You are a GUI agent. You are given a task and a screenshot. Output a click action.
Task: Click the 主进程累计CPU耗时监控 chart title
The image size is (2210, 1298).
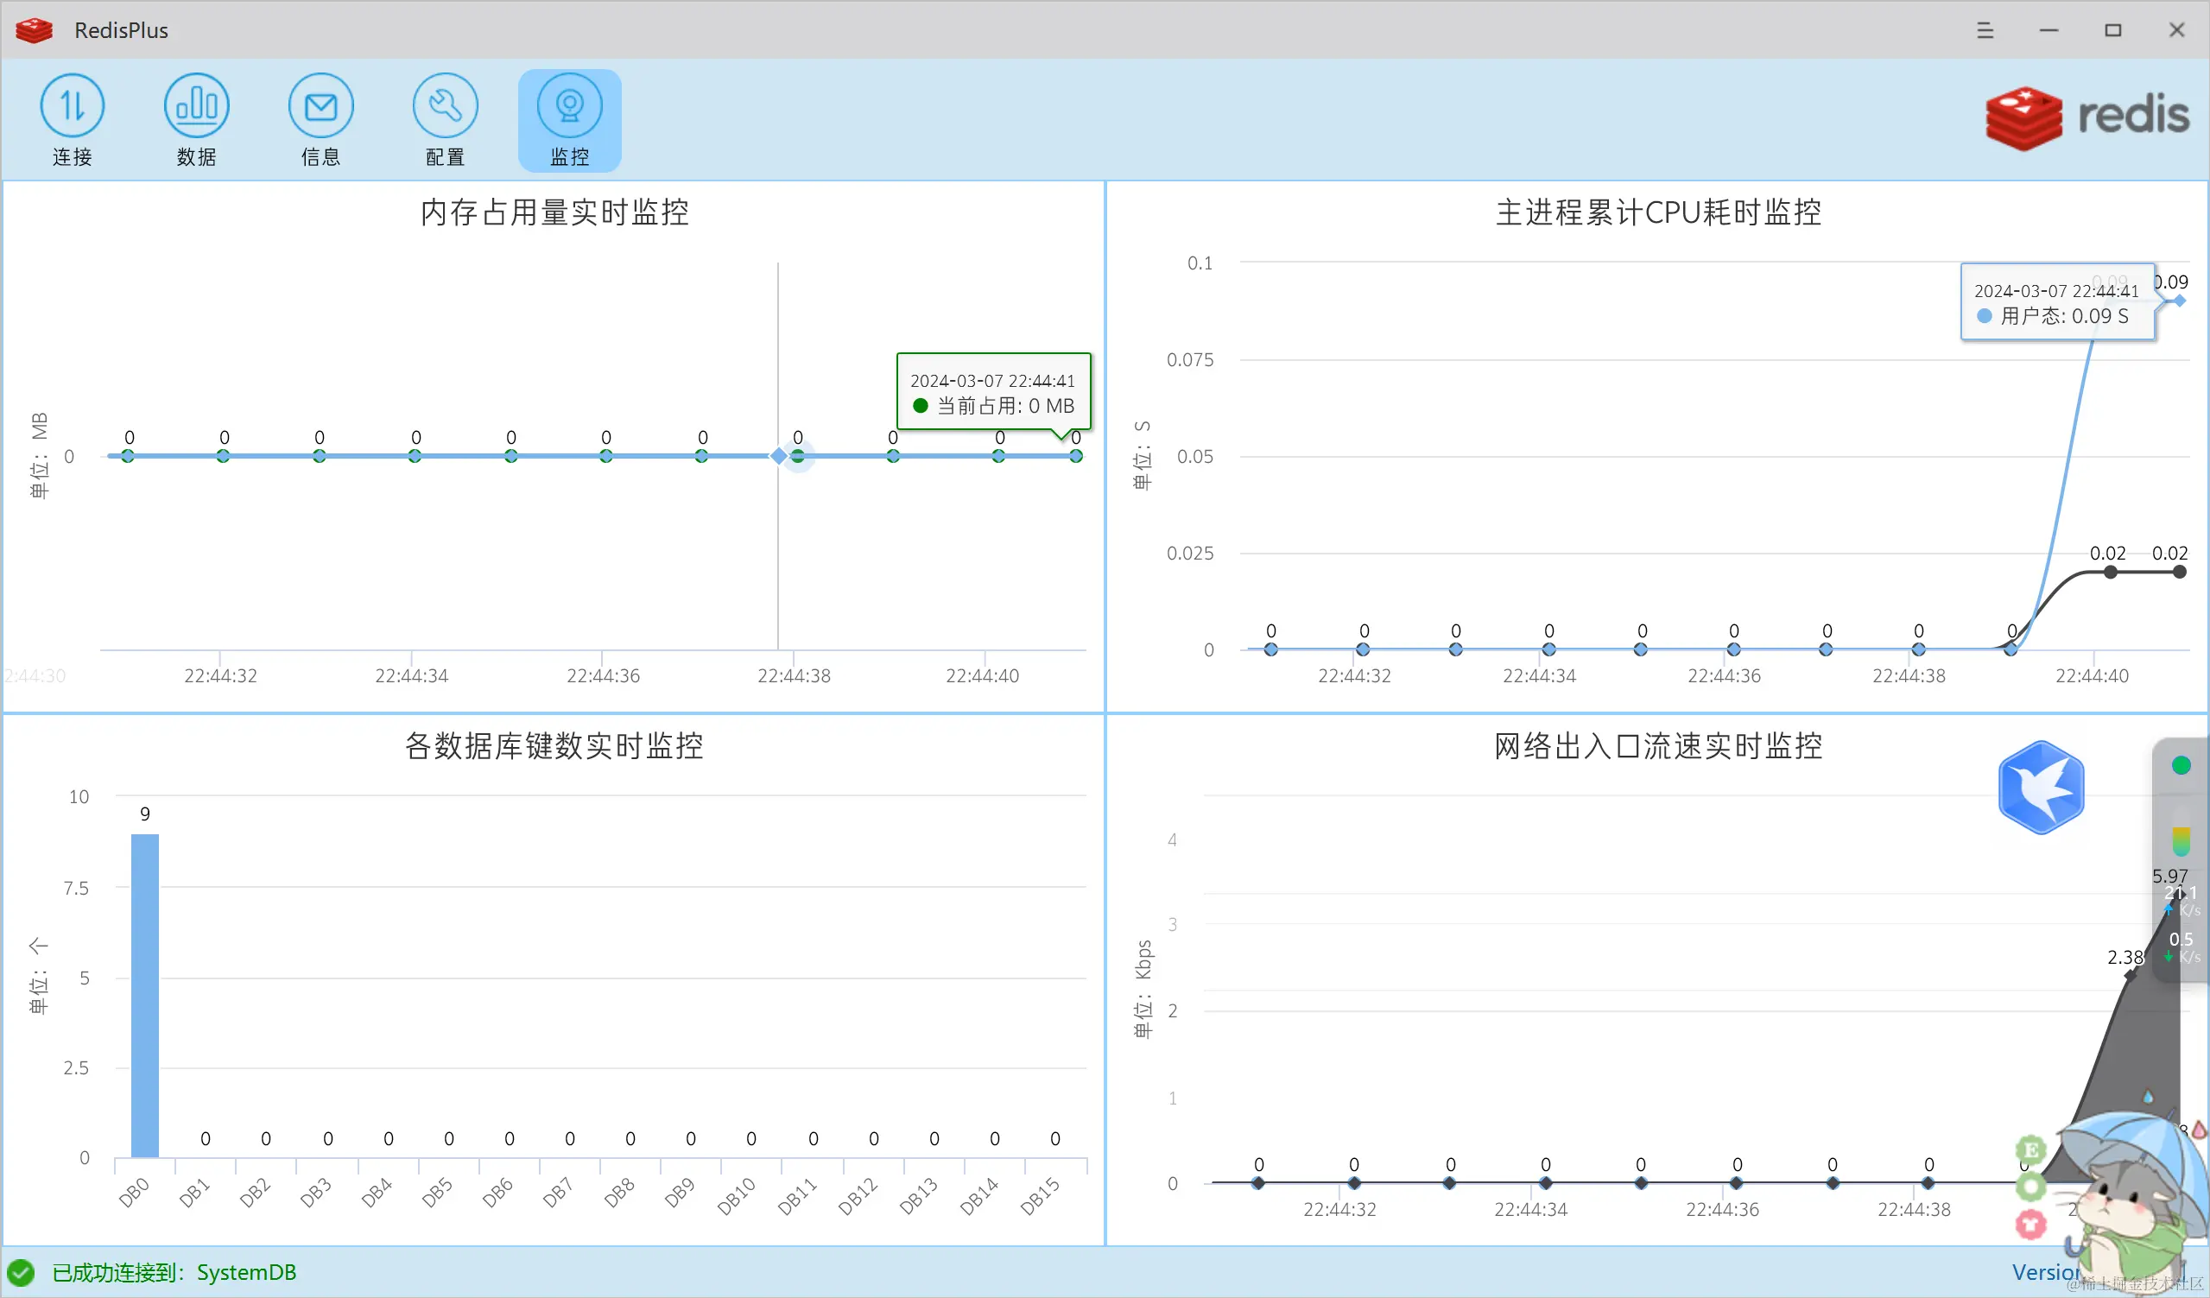click(1657, 212)
